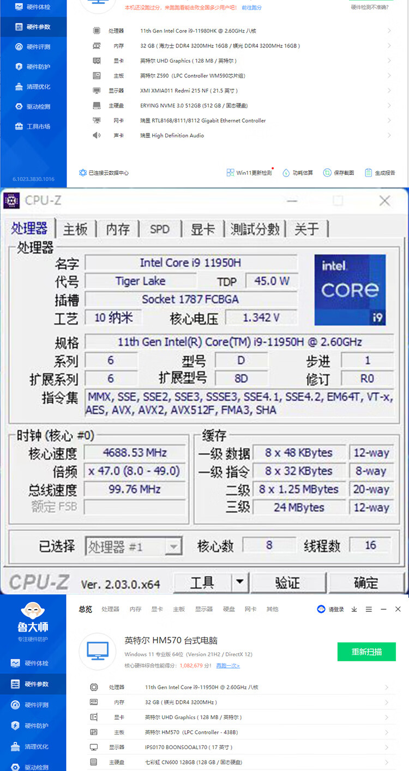The width and height of the screenshot is (409, 771).
Task: Open dropdown arrow beside CPU-Z 工具 button
Action: (239, 582)
